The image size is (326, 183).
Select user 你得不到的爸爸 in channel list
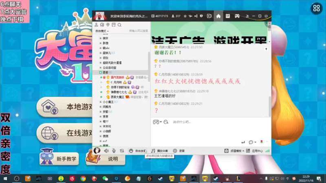tap(120, 87)
